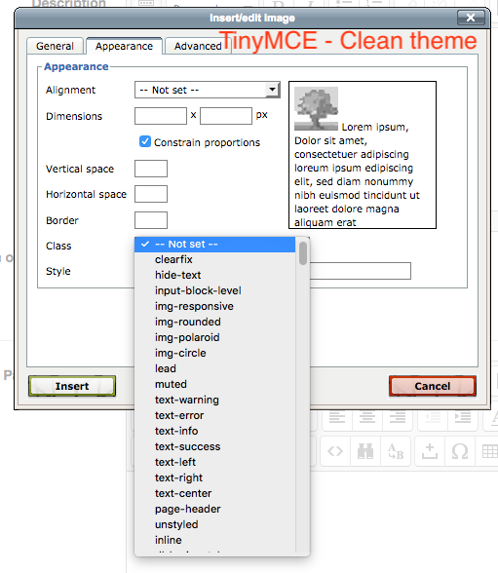Click the tree preview thumbnail image
The image size is (498, 573).
pyautogui.click(x=316, y=108)
